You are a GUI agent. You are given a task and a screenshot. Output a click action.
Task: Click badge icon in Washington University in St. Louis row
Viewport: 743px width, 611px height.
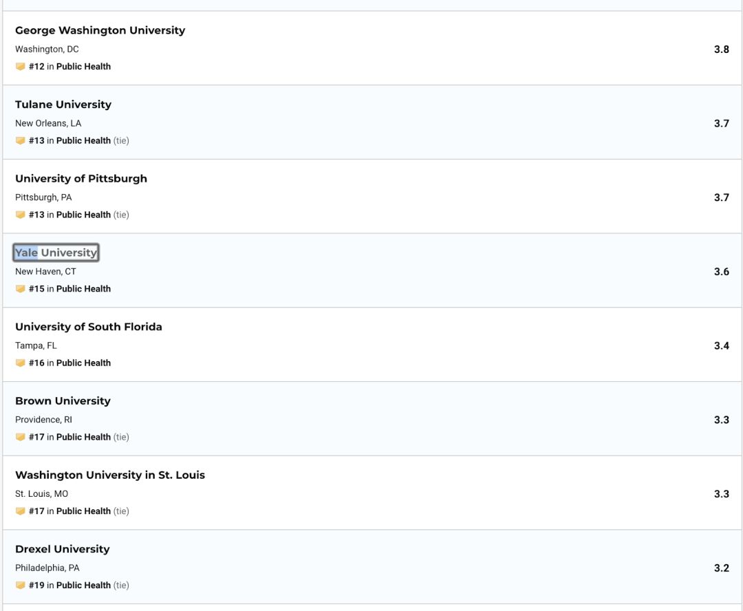[x=21, y=511]
